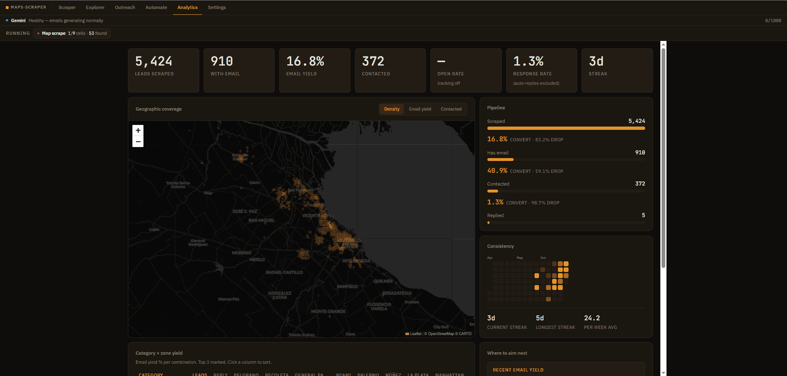Click the 5d LONGEST STREAK value
787x376 pixels.
540,318
